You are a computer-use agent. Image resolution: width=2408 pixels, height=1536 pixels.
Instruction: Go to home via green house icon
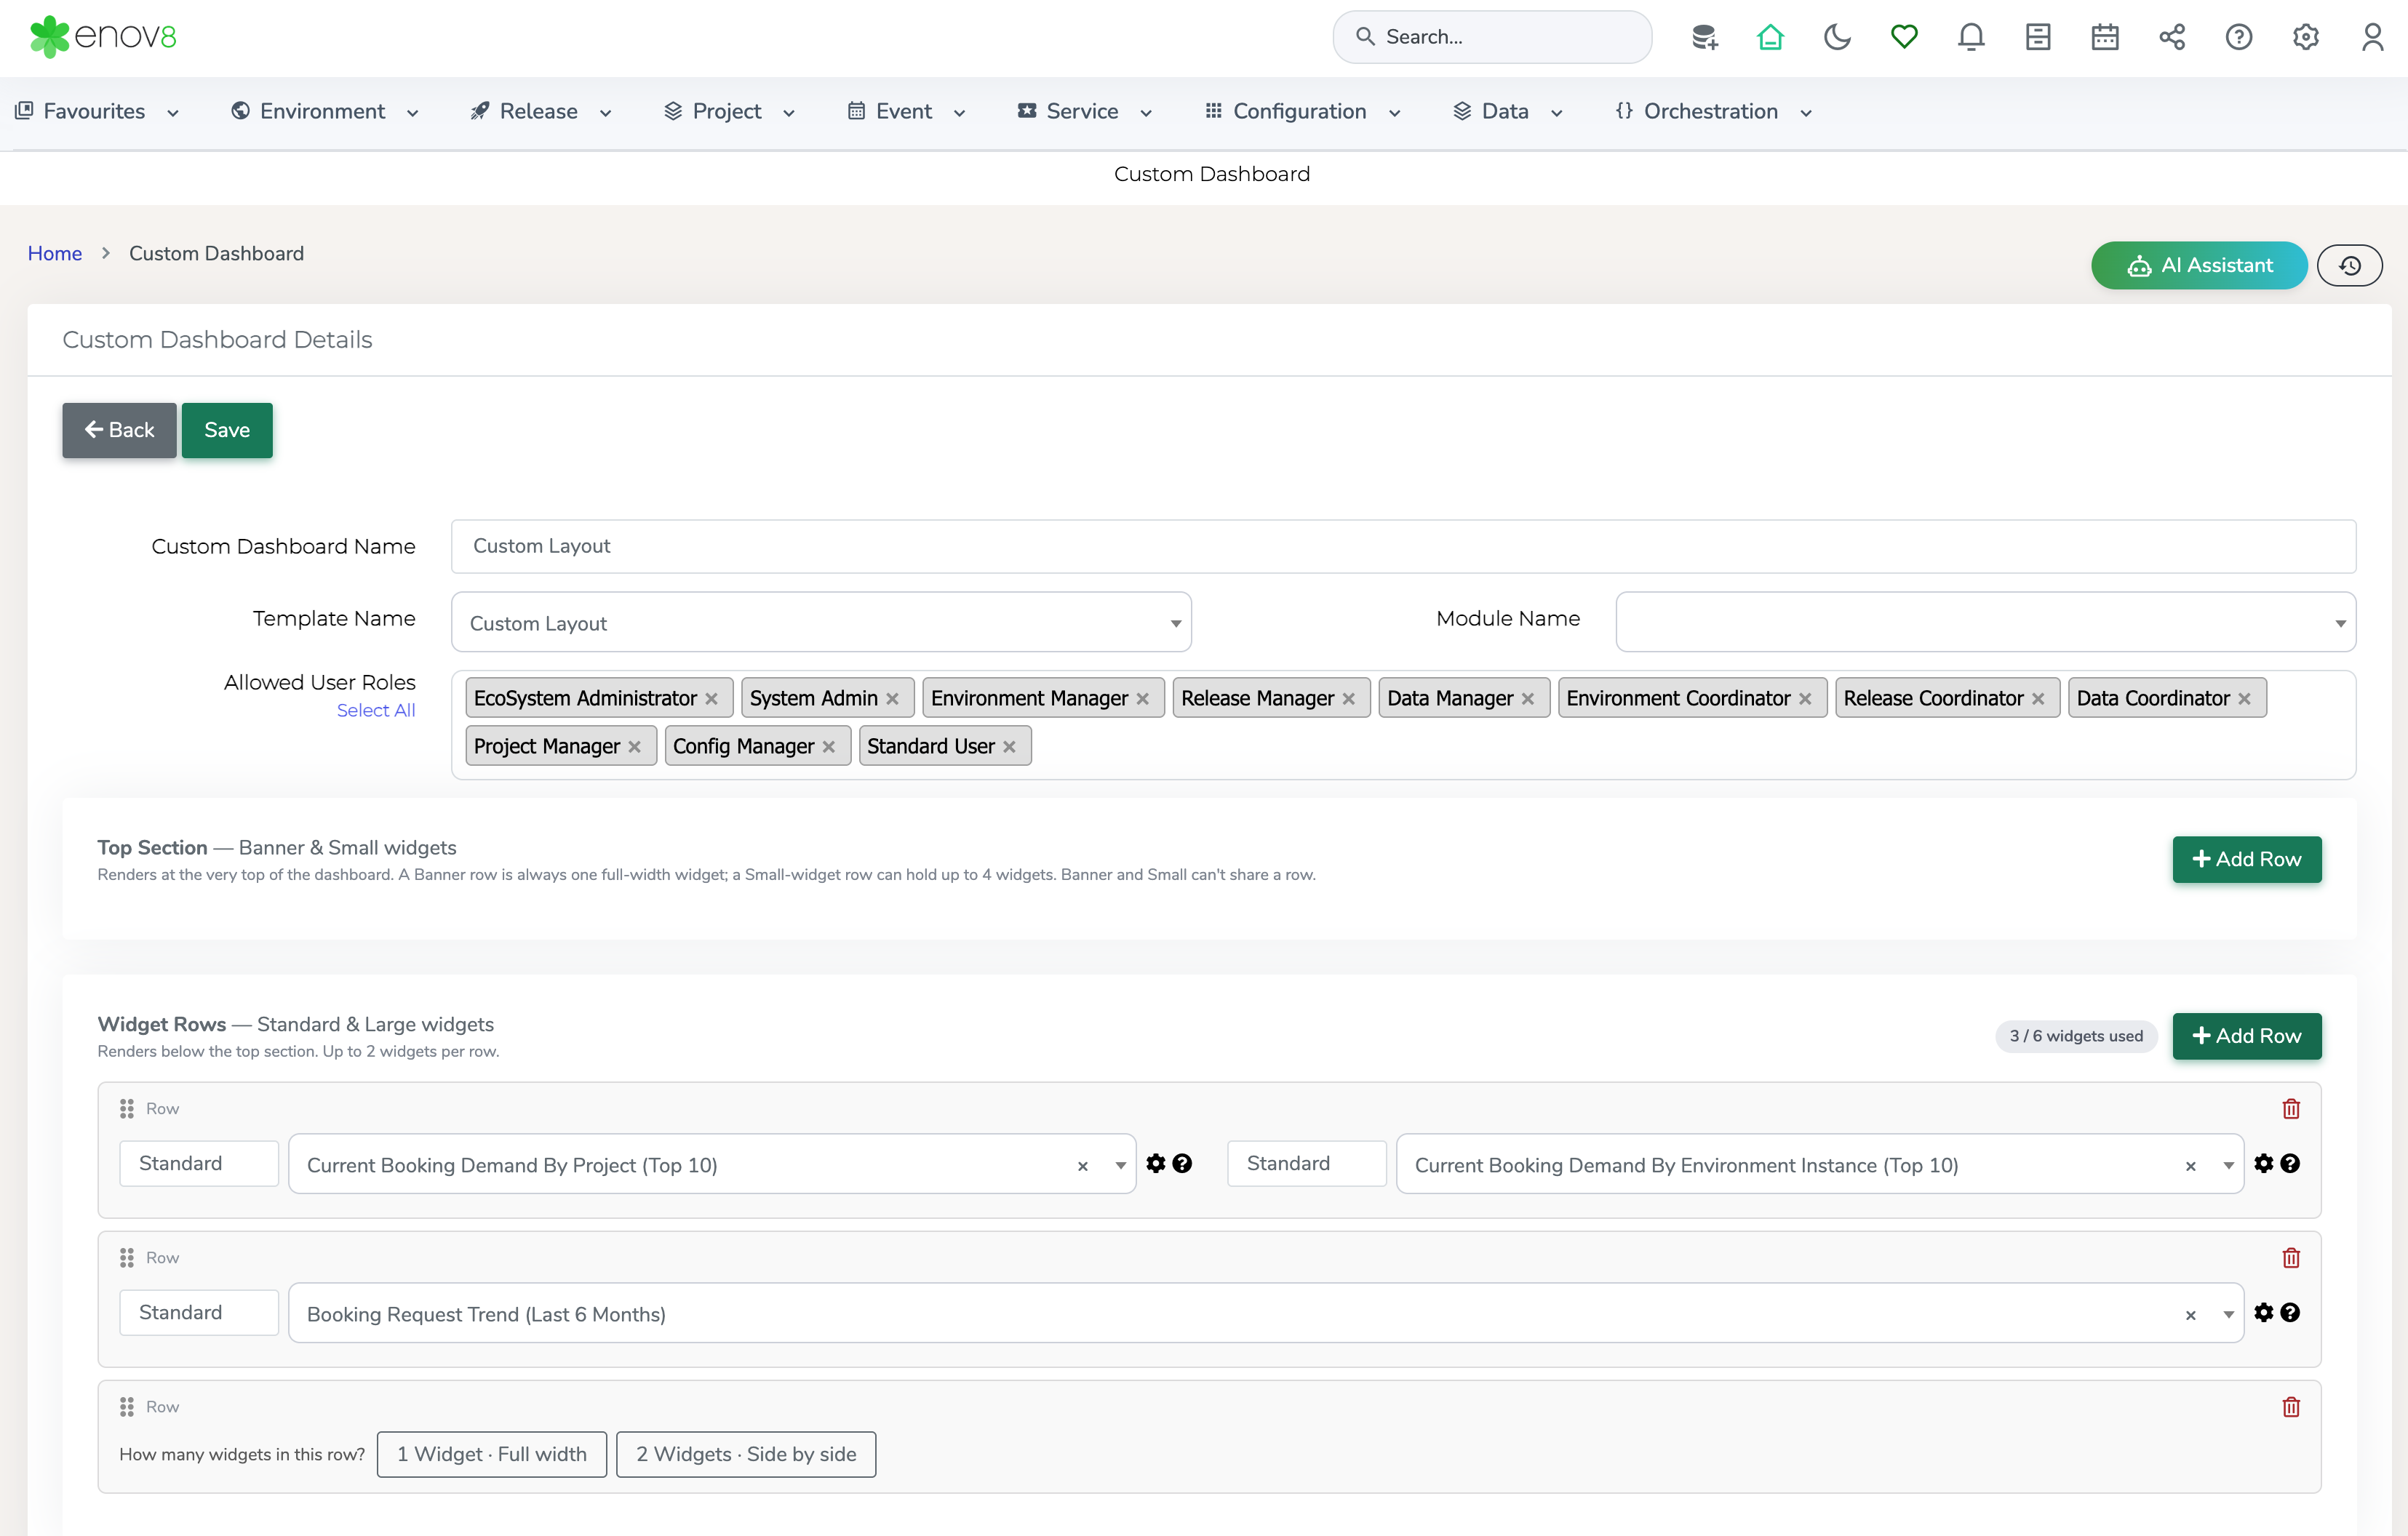pyautogui.click(x=1770, y=37)
